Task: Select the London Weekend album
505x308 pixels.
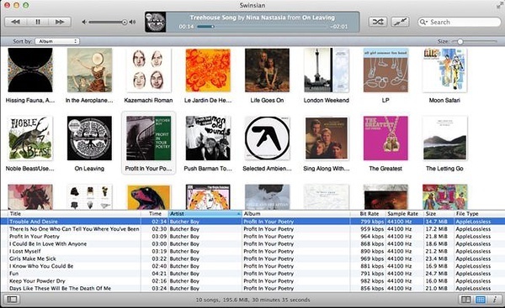Action: click(327, 70)
